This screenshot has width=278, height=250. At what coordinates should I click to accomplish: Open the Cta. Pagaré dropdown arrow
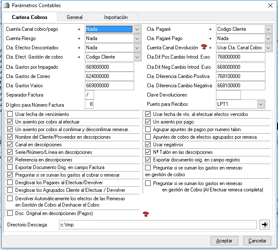tap(268, 29)
